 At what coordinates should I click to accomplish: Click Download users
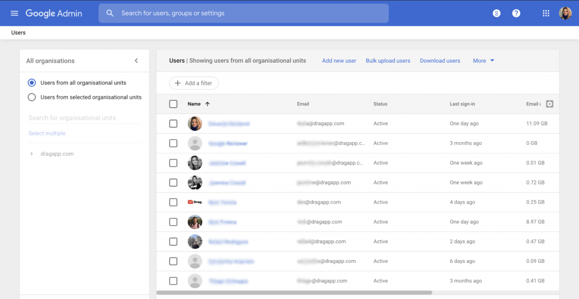tap(440, 61)
